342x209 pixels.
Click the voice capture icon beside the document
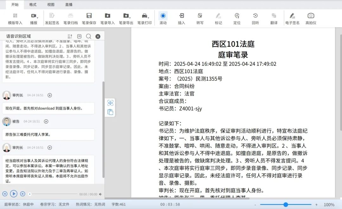tap(110, 103)
